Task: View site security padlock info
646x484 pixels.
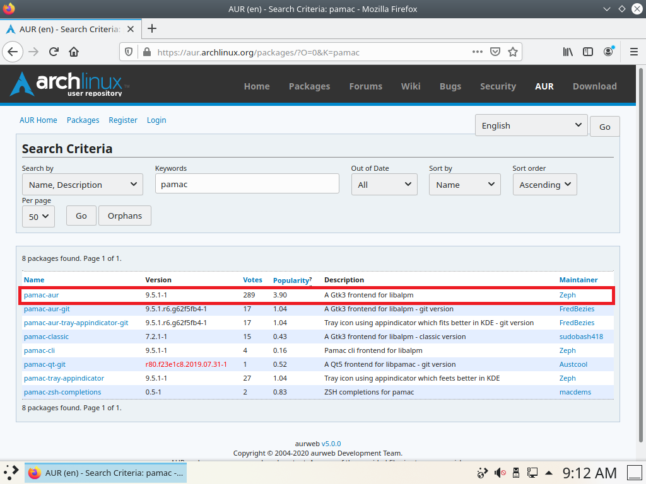Action: click(x=146, y=52)
